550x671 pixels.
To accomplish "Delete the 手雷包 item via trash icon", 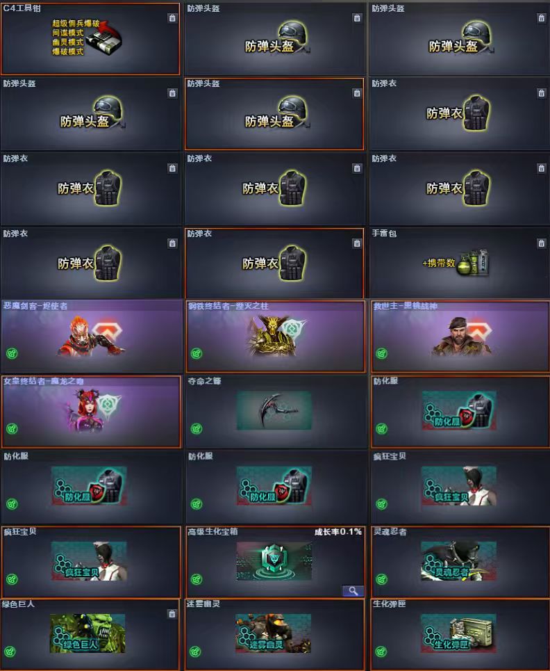I will (x=542, y=243).
